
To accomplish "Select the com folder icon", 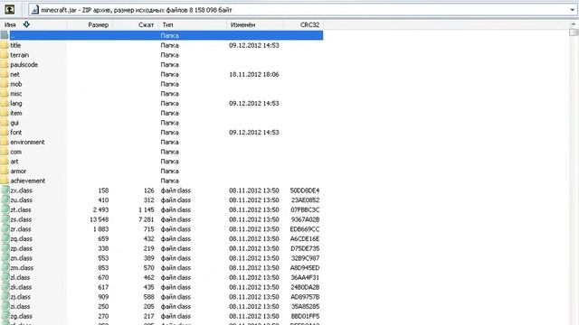I will [x=5, y=152].
